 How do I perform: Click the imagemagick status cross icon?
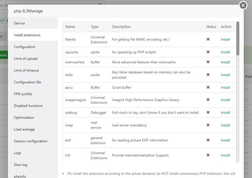[208, 100]
